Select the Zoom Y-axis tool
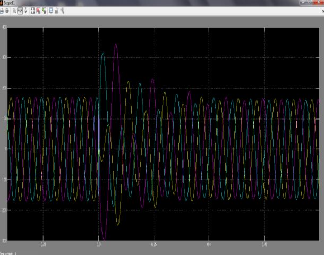This screenshot has width=324, height=255. click(x=25, y=11)
